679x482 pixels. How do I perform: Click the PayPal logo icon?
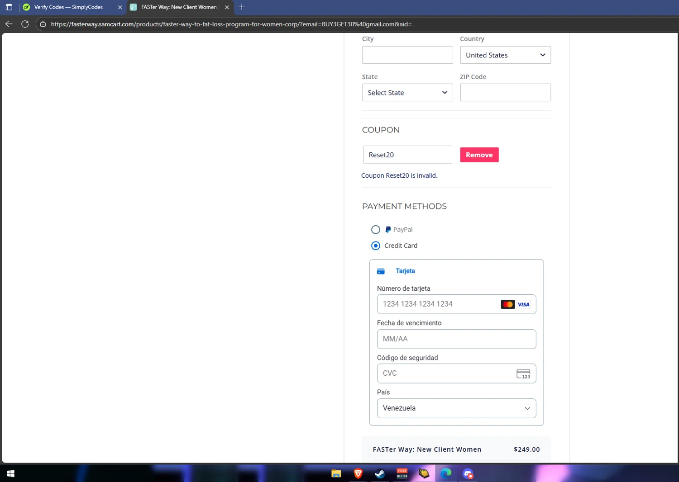click(388, 230)
